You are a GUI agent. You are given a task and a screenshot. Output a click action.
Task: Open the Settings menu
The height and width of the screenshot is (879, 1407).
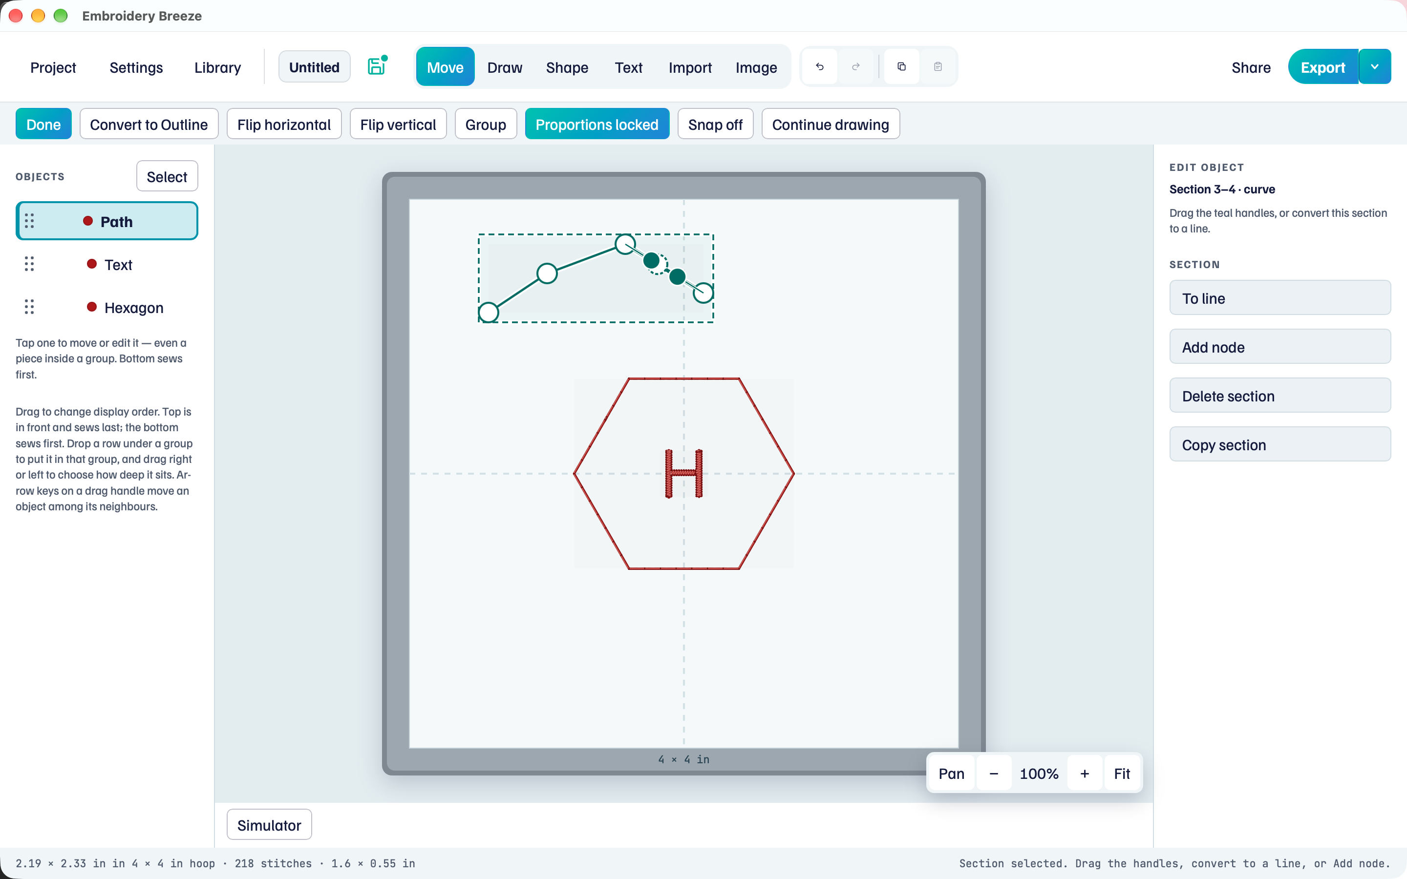tap(136, 67)
